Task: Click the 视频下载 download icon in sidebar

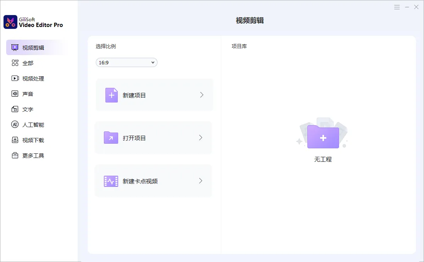Action: pyautogui.click(x=15, y=140)
